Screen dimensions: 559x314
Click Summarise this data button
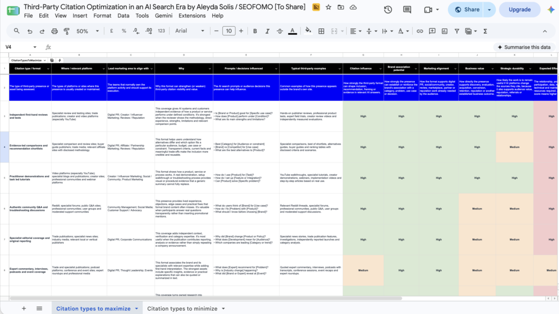pyautogui.click(x=524, y=47)
